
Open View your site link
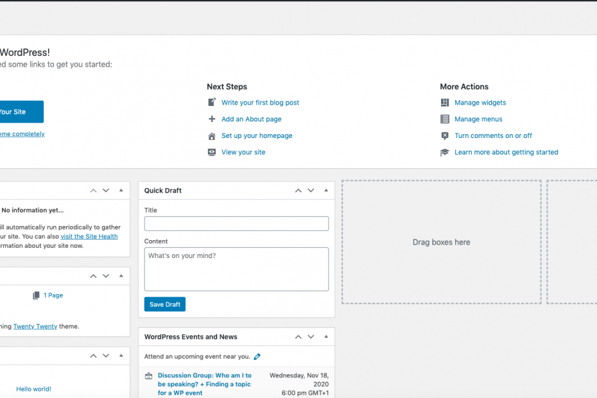(x=243, y=152)
